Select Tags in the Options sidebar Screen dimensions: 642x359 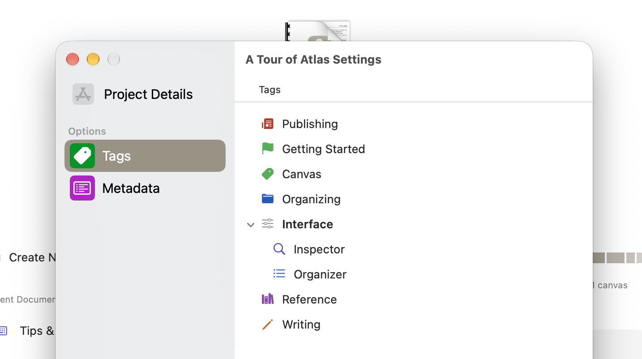[x=145, y=156]
